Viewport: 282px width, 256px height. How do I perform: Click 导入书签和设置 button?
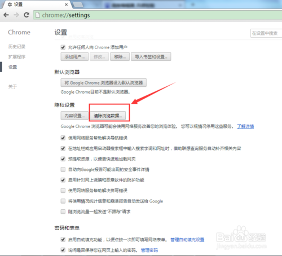(x=151, y=56)
